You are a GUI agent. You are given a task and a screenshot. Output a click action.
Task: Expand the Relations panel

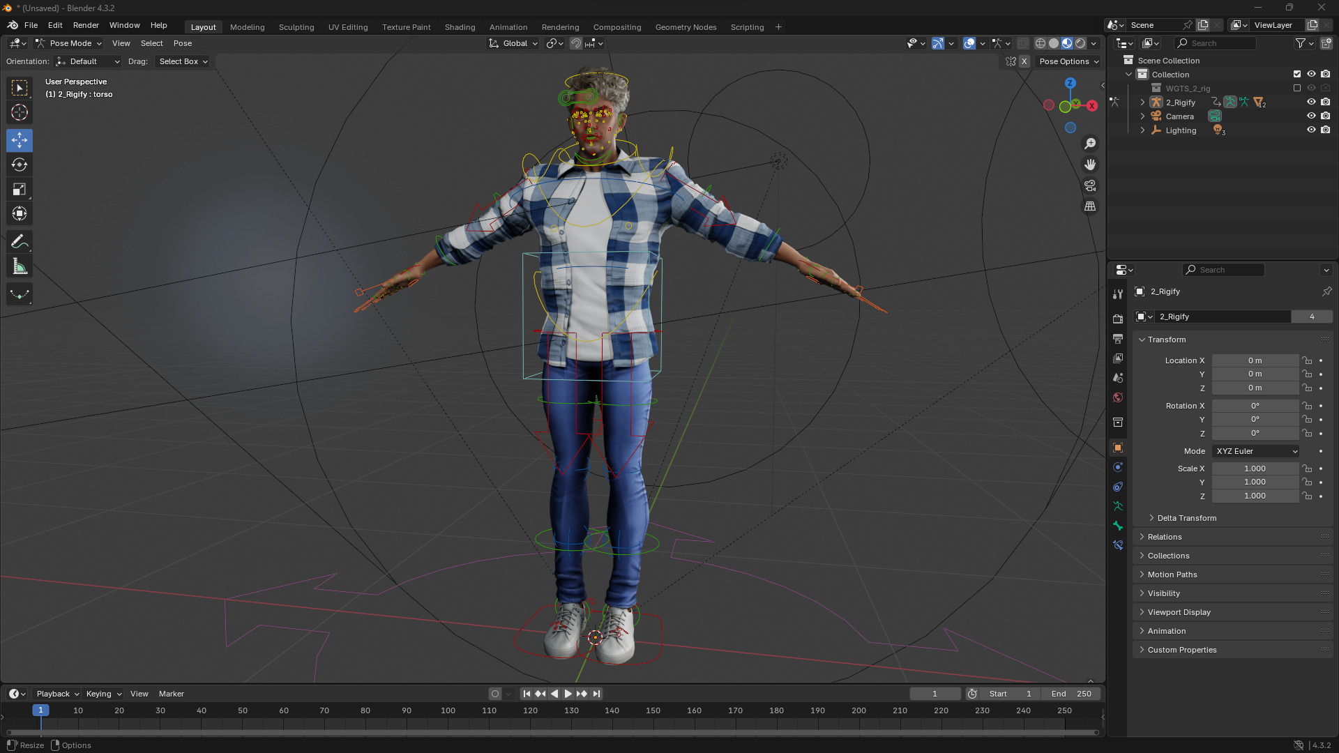pyautogui.click(x=1164, y=537)
